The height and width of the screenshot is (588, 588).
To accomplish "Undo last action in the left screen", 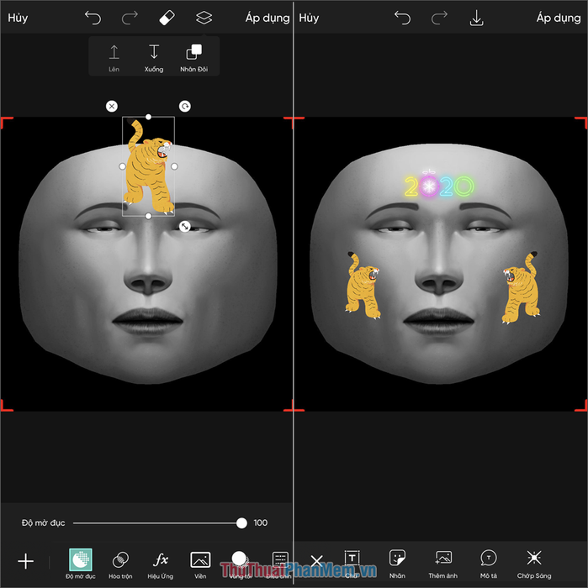I will pyautogui.click(x=93, y=18).
